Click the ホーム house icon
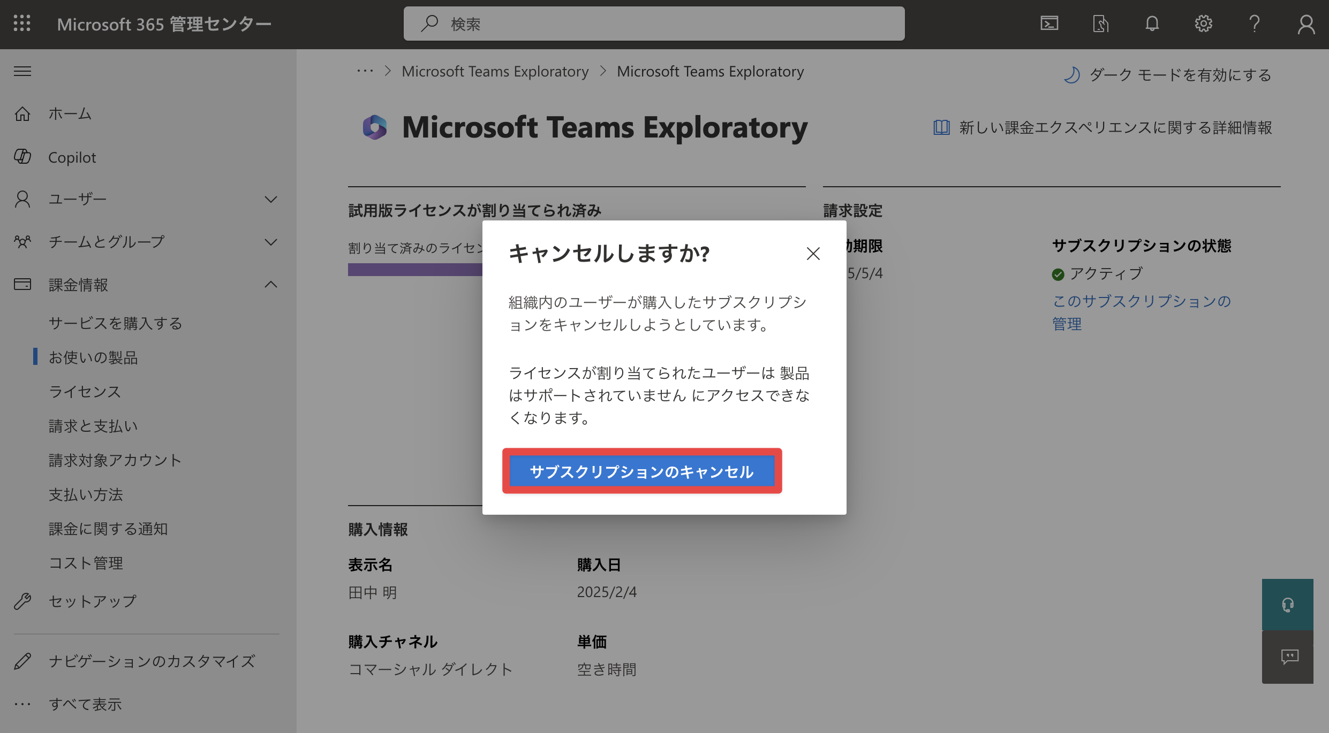 click(22, 113)
